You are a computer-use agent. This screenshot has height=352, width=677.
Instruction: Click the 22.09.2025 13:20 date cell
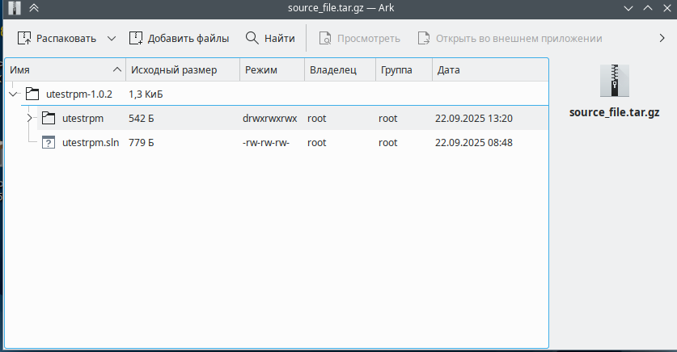point(474,118)
